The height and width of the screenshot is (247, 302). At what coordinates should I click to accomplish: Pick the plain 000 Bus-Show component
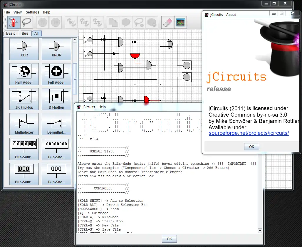[56, 174]
